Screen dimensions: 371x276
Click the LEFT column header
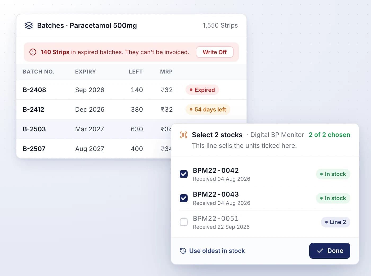136,72
